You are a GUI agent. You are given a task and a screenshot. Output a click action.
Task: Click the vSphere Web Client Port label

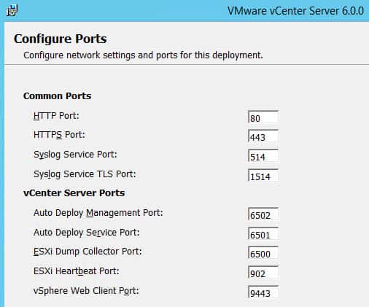pos(86,291)
